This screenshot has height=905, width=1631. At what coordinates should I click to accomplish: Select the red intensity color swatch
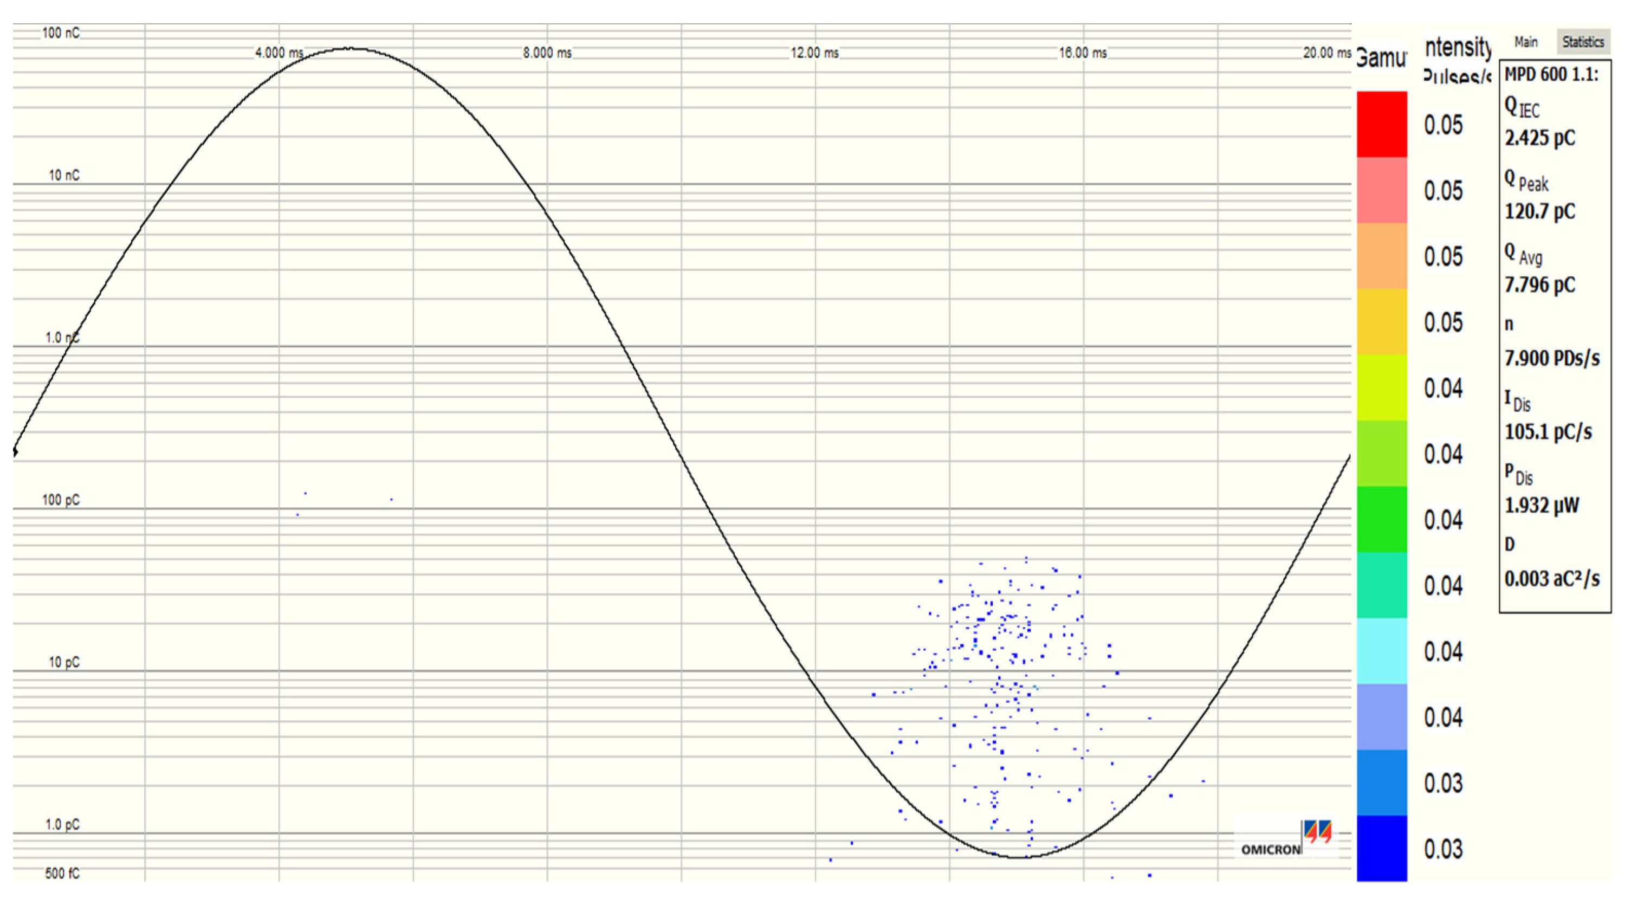pos(1382,124)
